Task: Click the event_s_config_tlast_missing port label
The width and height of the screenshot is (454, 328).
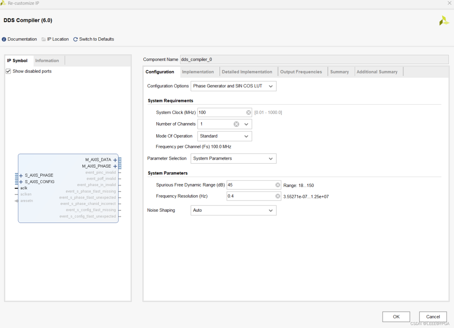Action: (91, 210)
